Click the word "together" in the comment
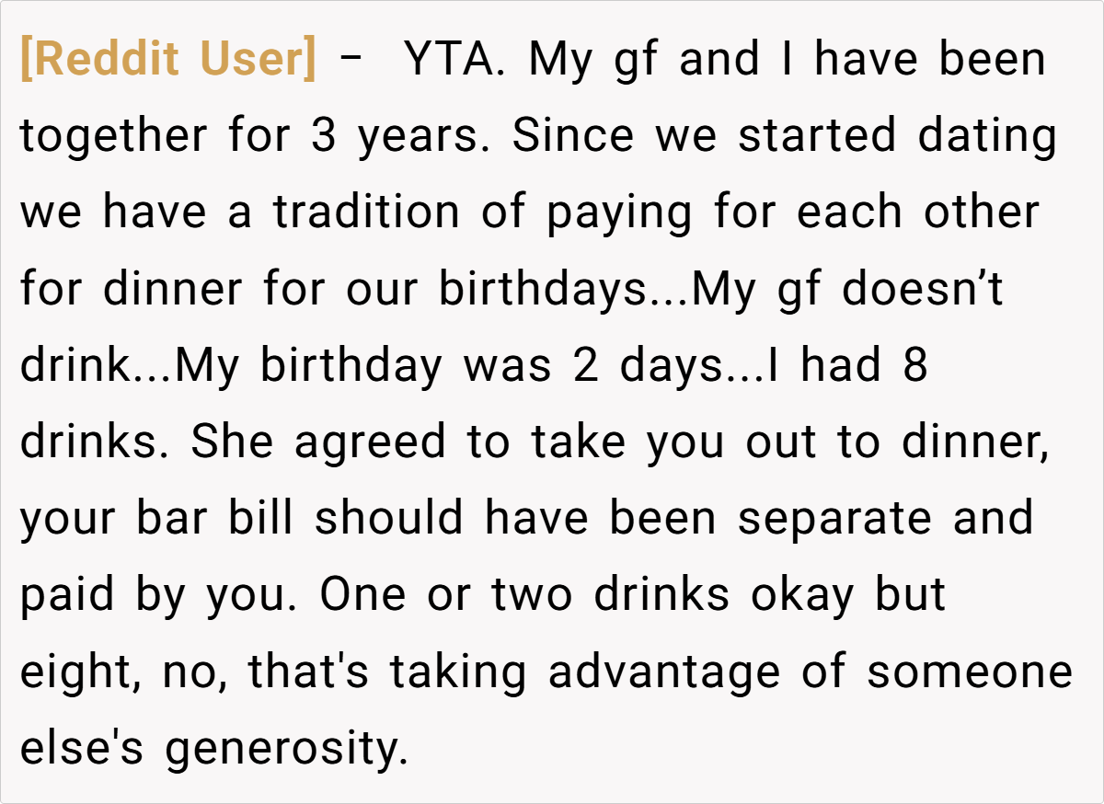The height and width of the screenshot is (804, 1104). tap(113, 137)
